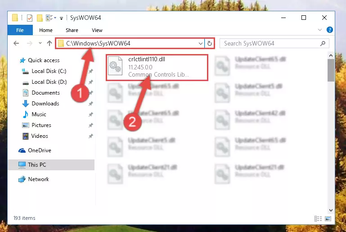Viewport: 346px width, 232px height.
Task: Click the Downloads blue arrow icon
Action: tap(26, 104)
